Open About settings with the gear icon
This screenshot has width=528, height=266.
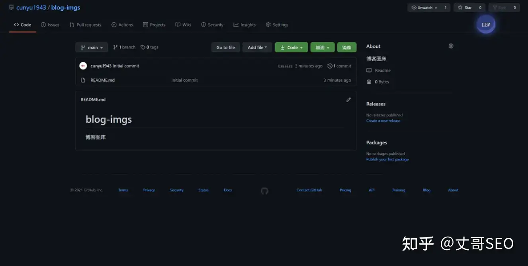click(x=451, y=46)
